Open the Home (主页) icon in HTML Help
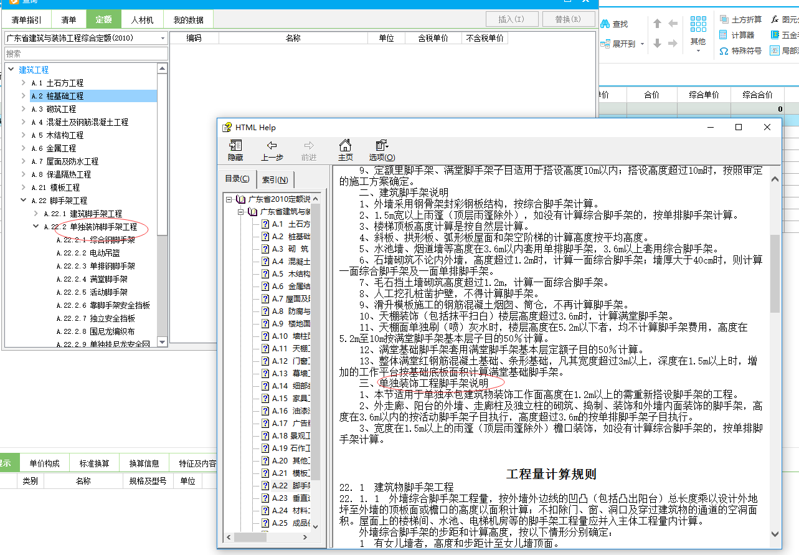The width and height of the screenshot is (799, 555). click(345, 145)
